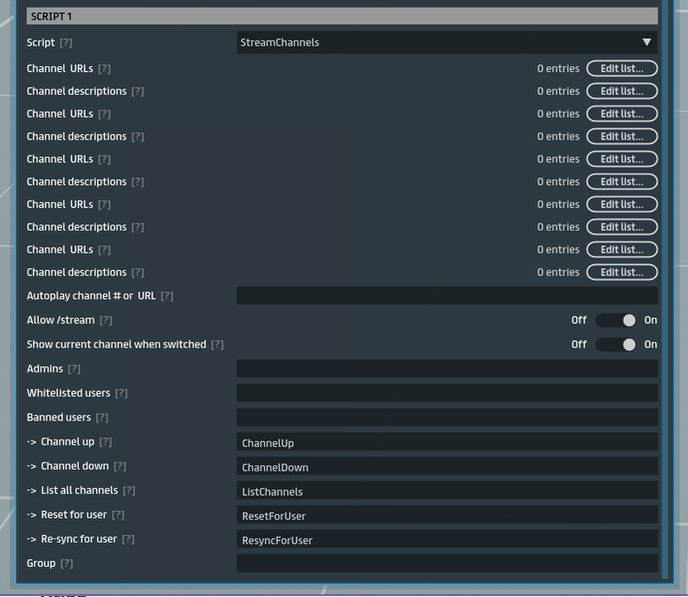Select the Banned users input box
Viewport: 688px width, 597px height.
(x=447, y=418)
